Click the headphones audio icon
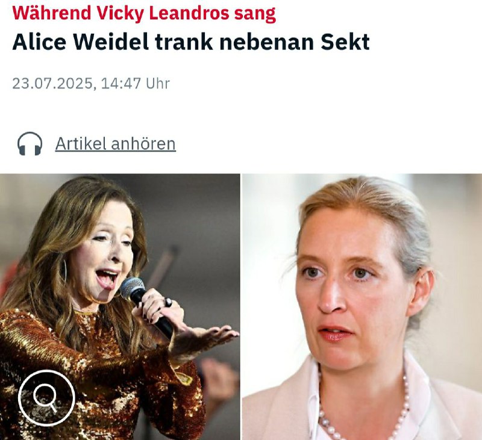The image size is (482, 440). point(30,144)
